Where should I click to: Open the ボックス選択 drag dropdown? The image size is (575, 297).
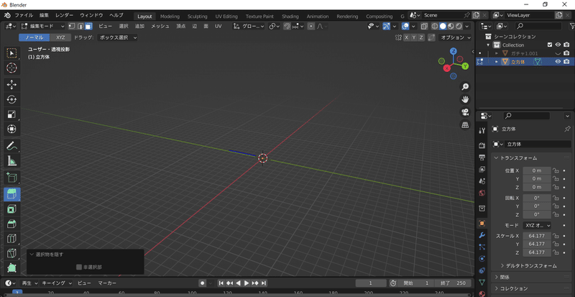(x=117, y=37)
